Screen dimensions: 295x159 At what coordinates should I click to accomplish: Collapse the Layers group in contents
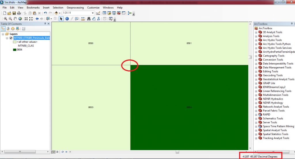click(3, 34)
